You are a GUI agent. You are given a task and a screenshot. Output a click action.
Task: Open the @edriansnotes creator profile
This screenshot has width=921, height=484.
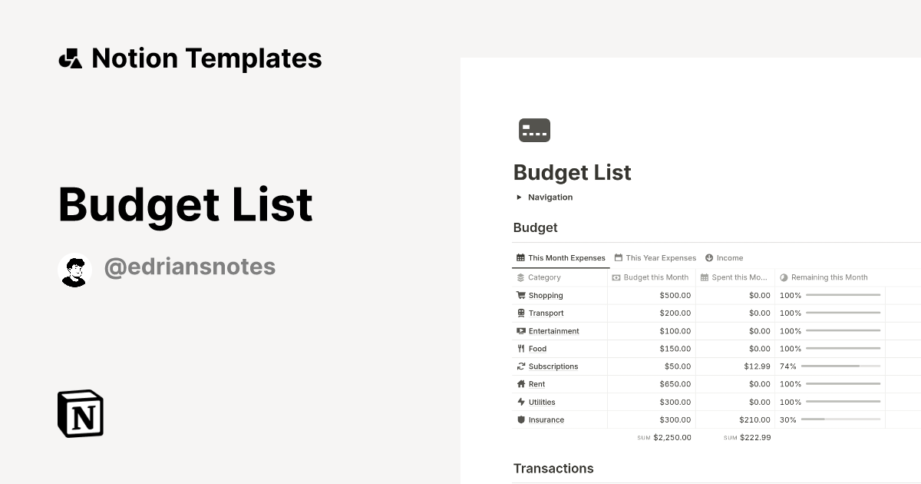click(x=190, y=266)
